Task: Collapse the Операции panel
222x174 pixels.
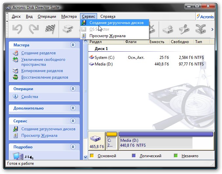Action: [73, 88]
